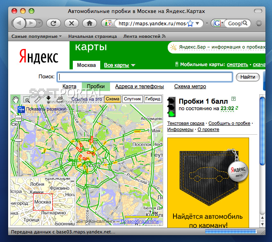Select the Пробки tab
This screenshot has width=272, height=242.
pos(96,86)
